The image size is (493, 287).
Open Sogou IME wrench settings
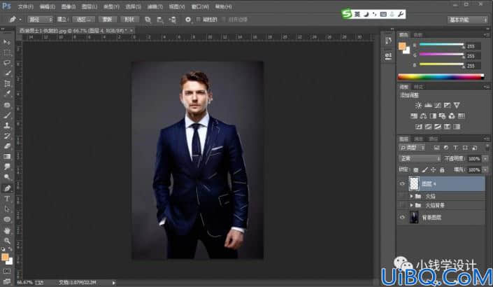(x=401, y=14)
